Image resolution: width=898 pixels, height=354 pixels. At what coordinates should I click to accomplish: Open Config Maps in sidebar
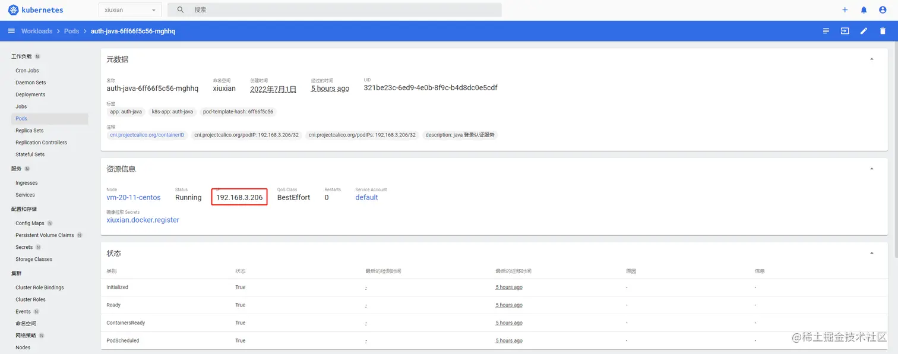coord(30,223)
